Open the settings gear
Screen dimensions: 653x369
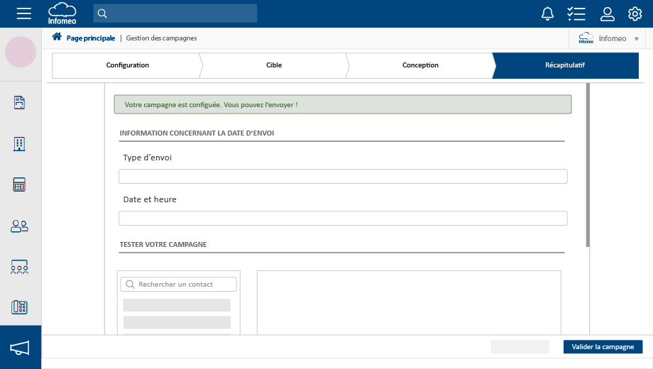(x=635, y=13)
